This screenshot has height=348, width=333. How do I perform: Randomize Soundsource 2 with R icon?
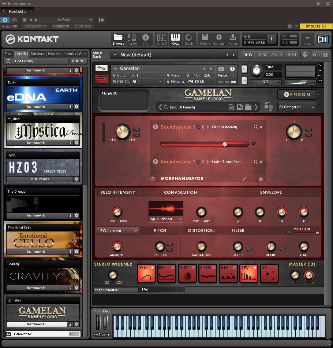click(x=156, y=162)
